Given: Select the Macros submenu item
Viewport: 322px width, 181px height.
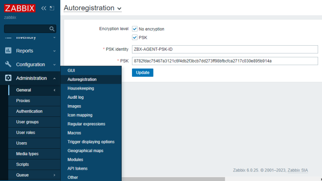Looking at the screenshot, I should point(74,133).
